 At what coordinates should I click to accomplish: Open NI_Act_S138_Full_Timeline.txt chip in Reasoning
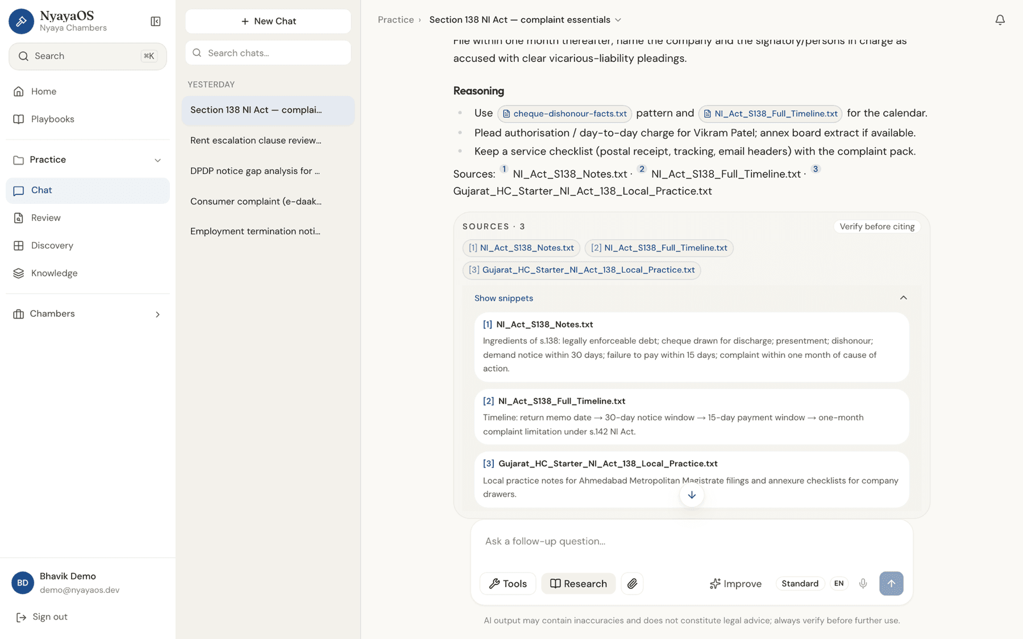coord(770,114)
